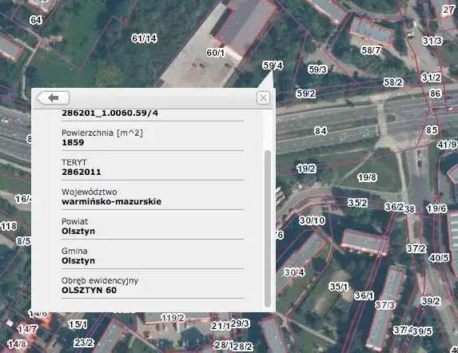458x353 pixels.
Task: Select parcel label 60/1 on map
Action: tap(216, 53)
